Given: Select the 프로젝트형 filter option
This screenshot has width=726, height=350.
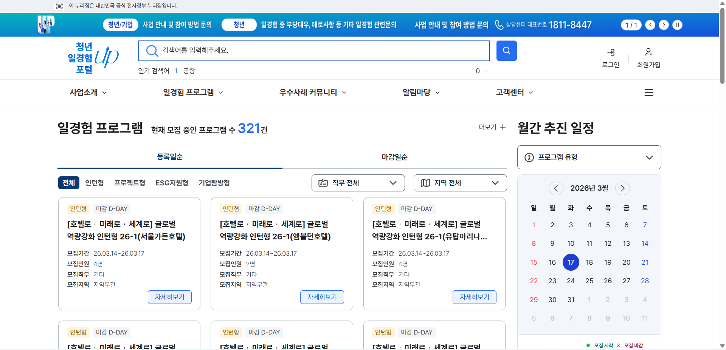Looking at the screenshot, I should pos(130,183).
